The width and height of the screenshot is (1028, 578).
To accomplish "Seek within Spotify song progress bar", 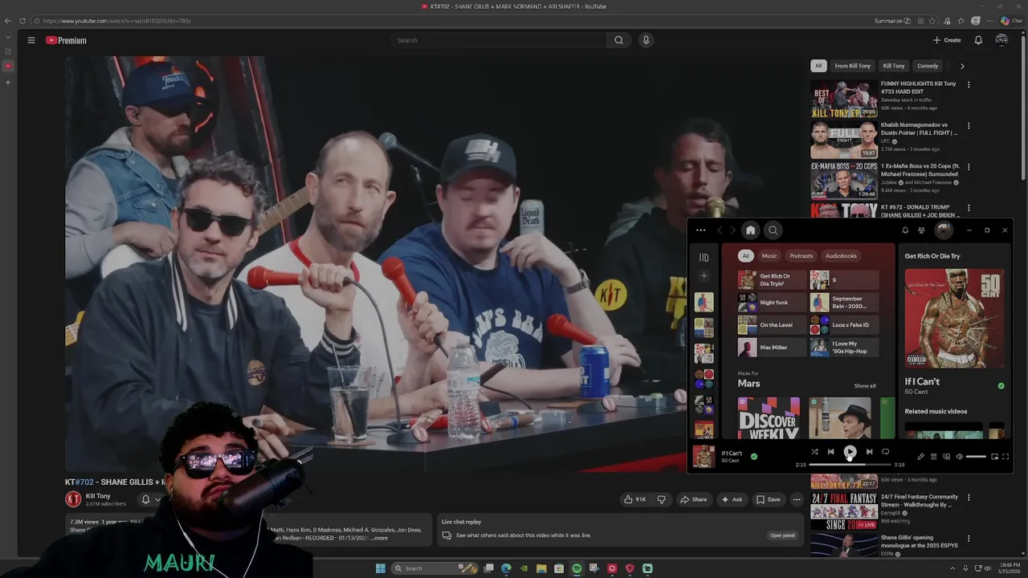I will (850, 465).
